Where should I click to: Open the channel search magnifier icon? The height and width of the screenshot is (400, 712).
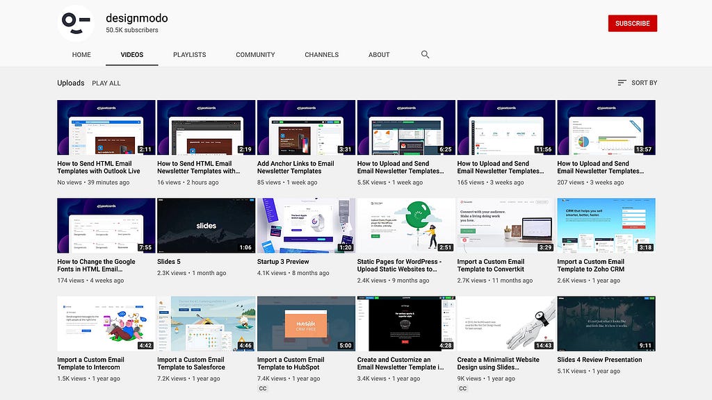click(x=425, y=54)
